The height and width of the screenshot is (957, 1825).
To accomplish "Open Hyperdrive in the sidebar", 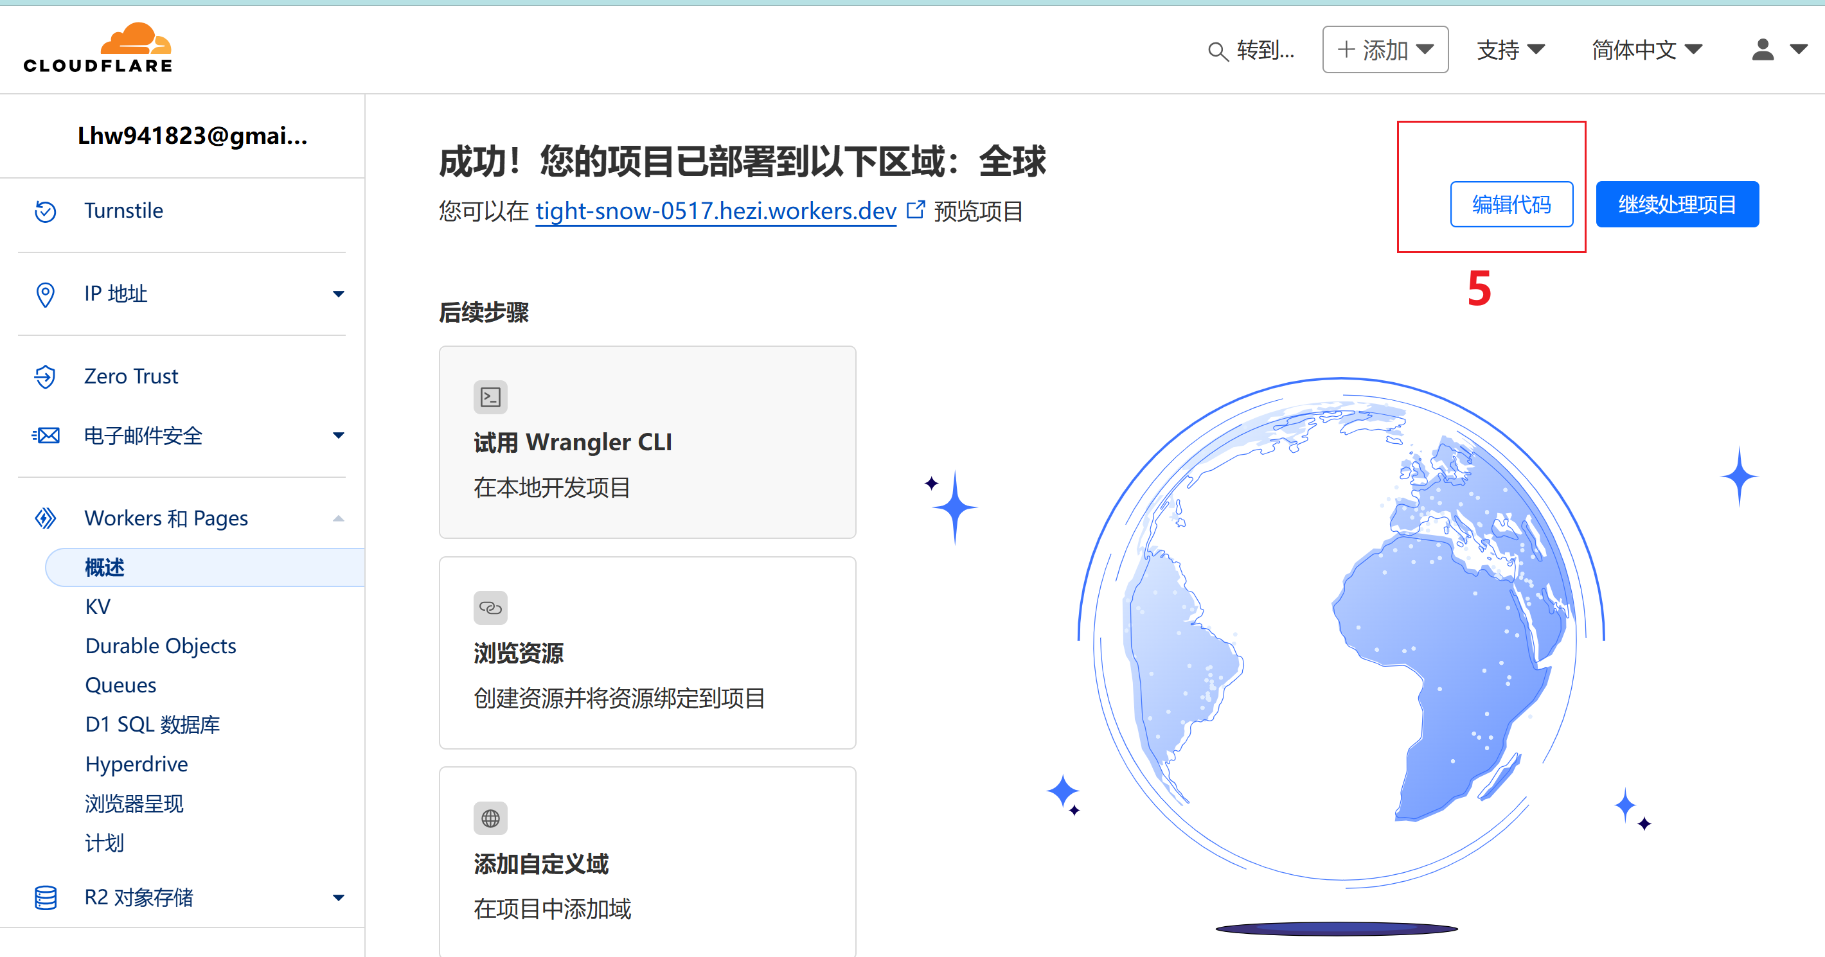I will 136,764.
